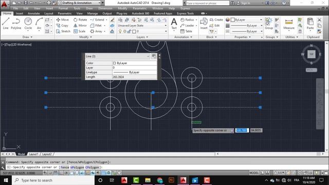Click the Group objects tool
The image size is (329, 185).
click(x=269, y=24)
